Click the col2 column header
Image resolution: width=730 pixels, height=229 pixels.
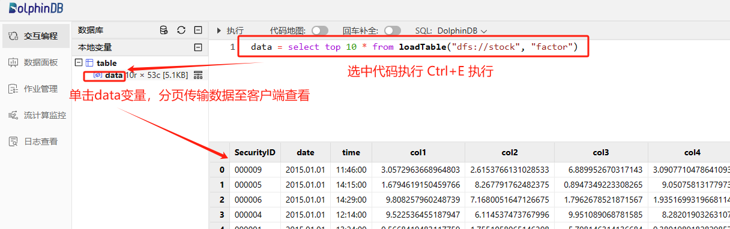510,152
